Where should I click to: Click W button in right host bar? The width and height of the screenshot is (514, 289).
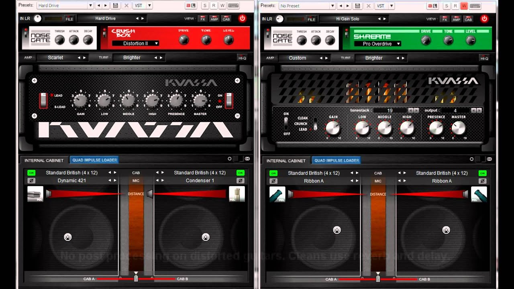coord(464,6)
